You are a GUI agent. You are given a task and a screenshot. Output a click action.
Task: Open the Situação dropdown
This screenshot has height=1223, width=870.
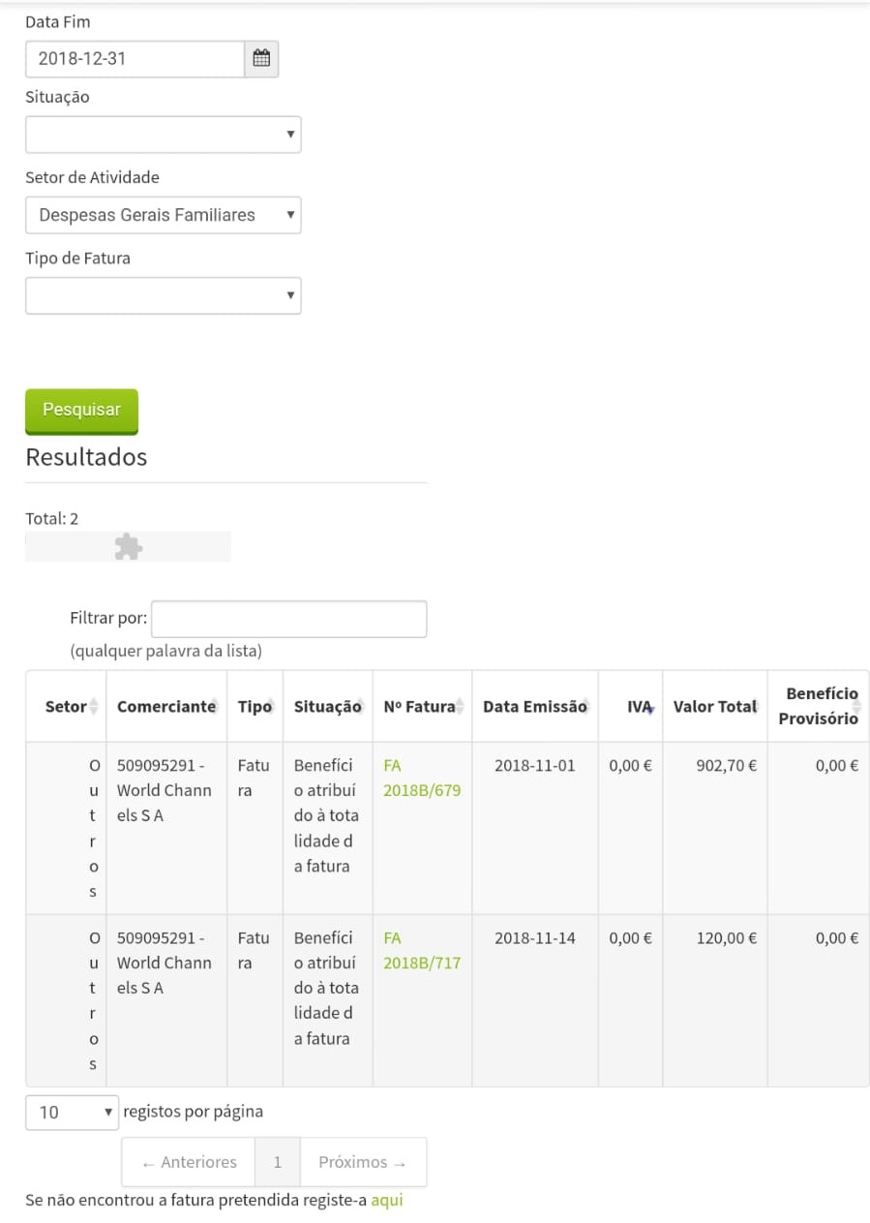pos(163,135)
